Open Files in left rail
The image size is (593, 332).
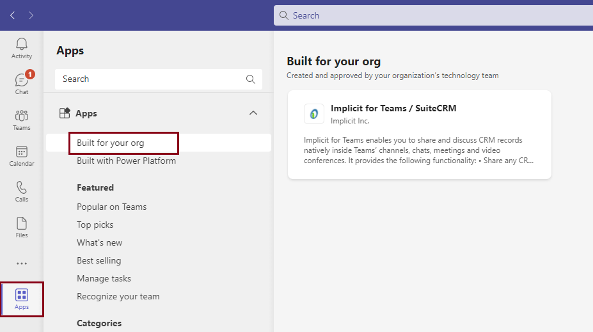tap(22, 227)
